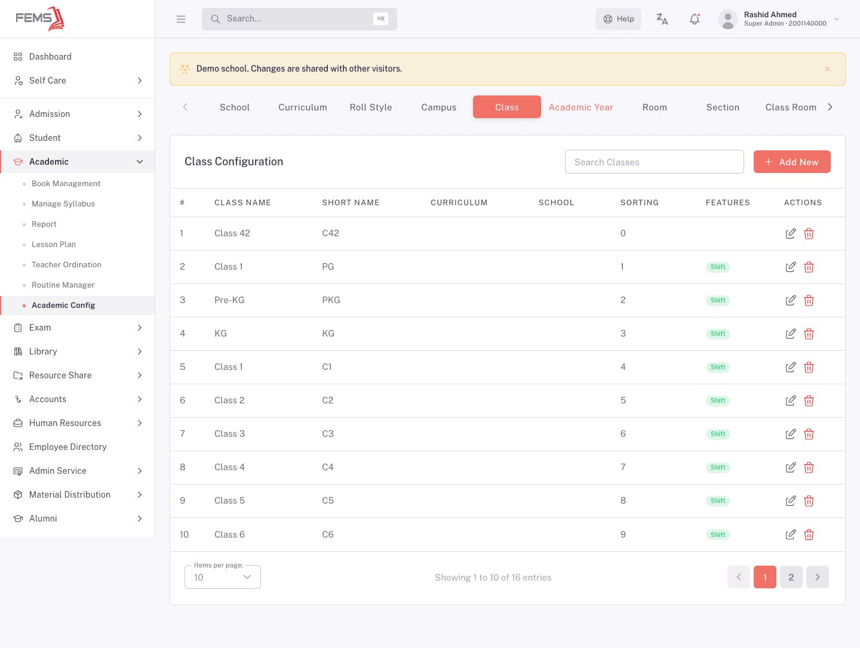Viewport: 860px width, 648px height.
Task: Delete the Pre-KG class row
Action: [x=809, y=300]
